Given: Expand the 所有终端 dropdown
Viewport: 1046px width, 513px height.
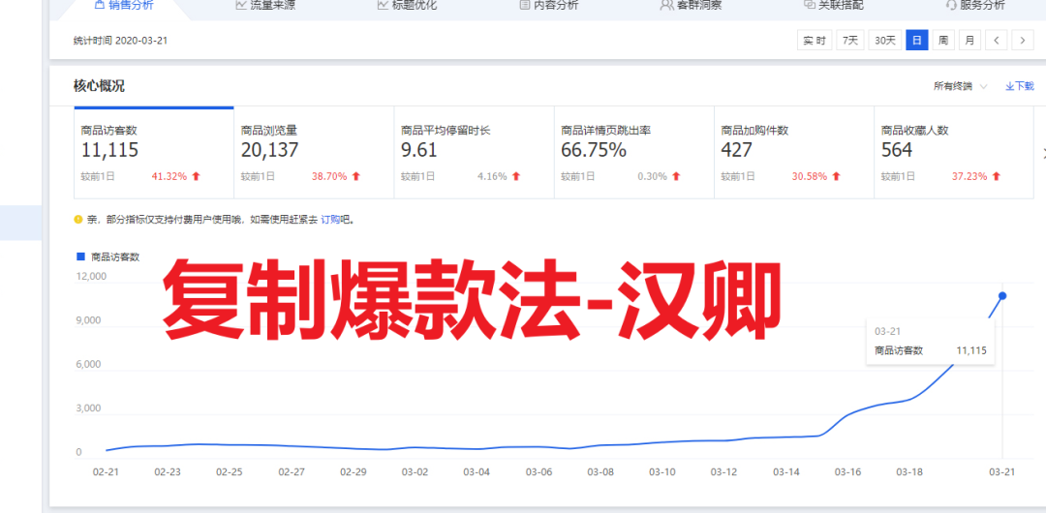Looking at the screenshot, I should click(x=961, y=86).
